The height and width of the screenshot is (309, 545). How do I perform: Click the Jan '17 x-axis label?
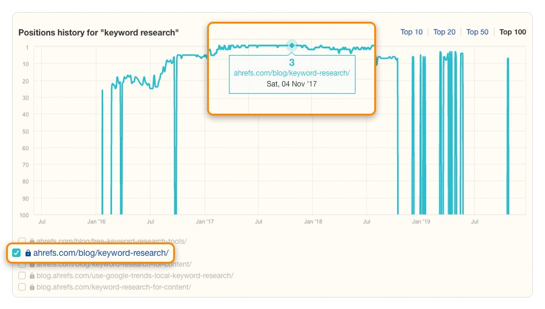(x=205, y=221)
